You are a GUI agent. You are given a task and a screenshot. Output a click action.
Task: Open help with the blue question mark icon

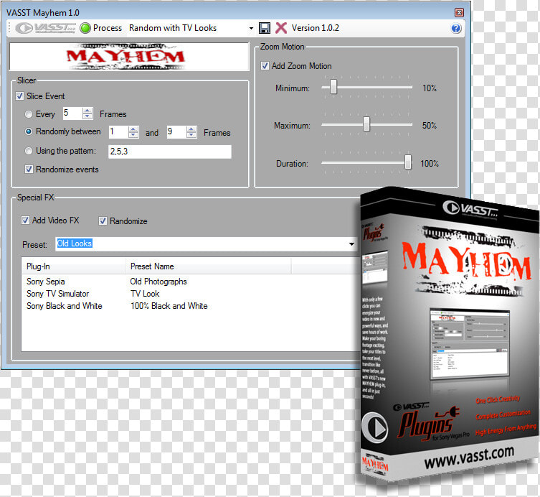coord(456,28)
